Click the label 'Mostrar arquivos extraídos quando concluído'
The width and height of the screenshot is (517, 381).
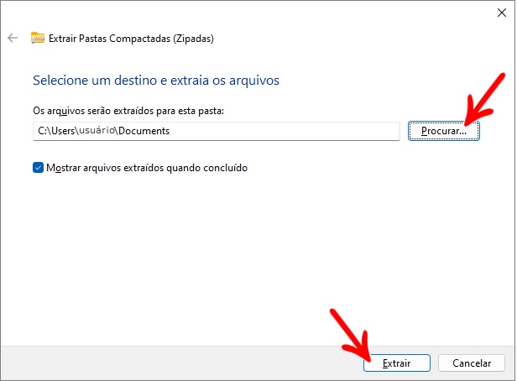147,168
